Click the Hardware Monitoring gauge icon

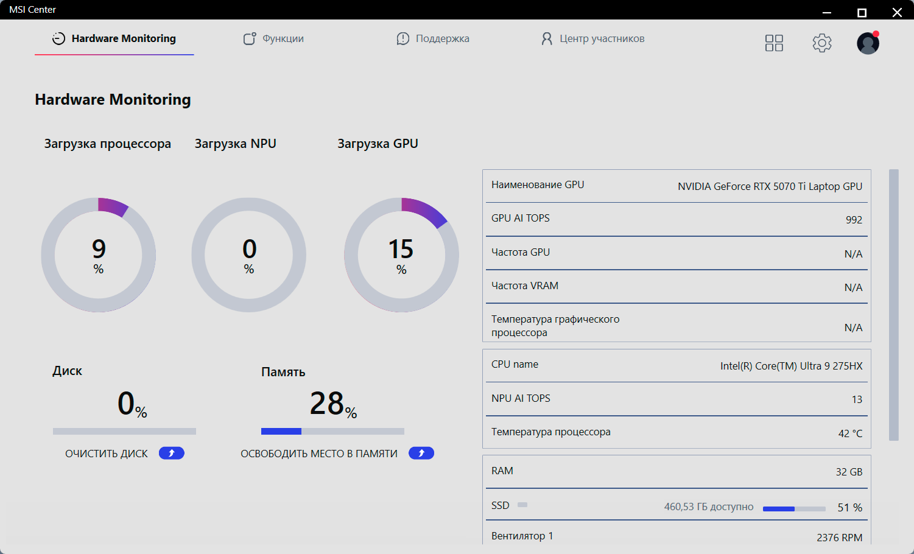point(58,38)
